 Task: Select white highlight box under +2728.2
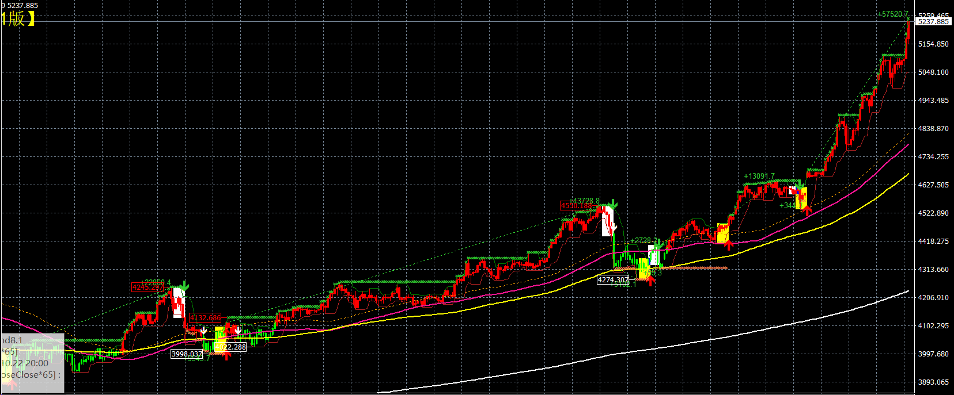[x=653, y=255]
